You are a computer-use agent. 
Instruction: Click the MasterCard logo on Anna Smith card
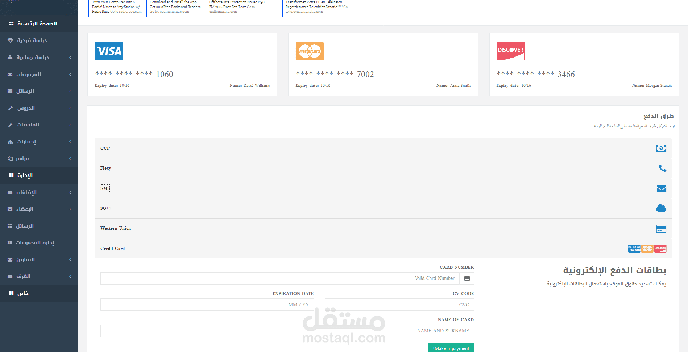(310, 51)
